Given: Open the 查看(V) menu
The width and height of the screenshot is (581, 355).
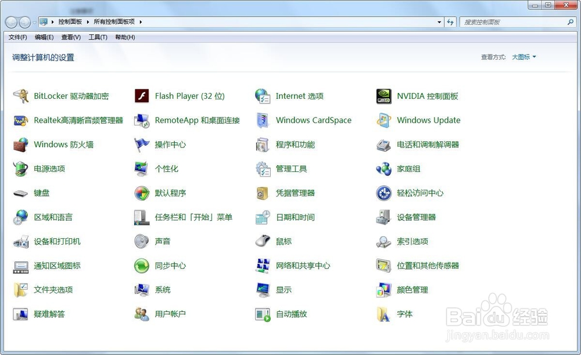Looking at the screenshot, I should 71,37.
